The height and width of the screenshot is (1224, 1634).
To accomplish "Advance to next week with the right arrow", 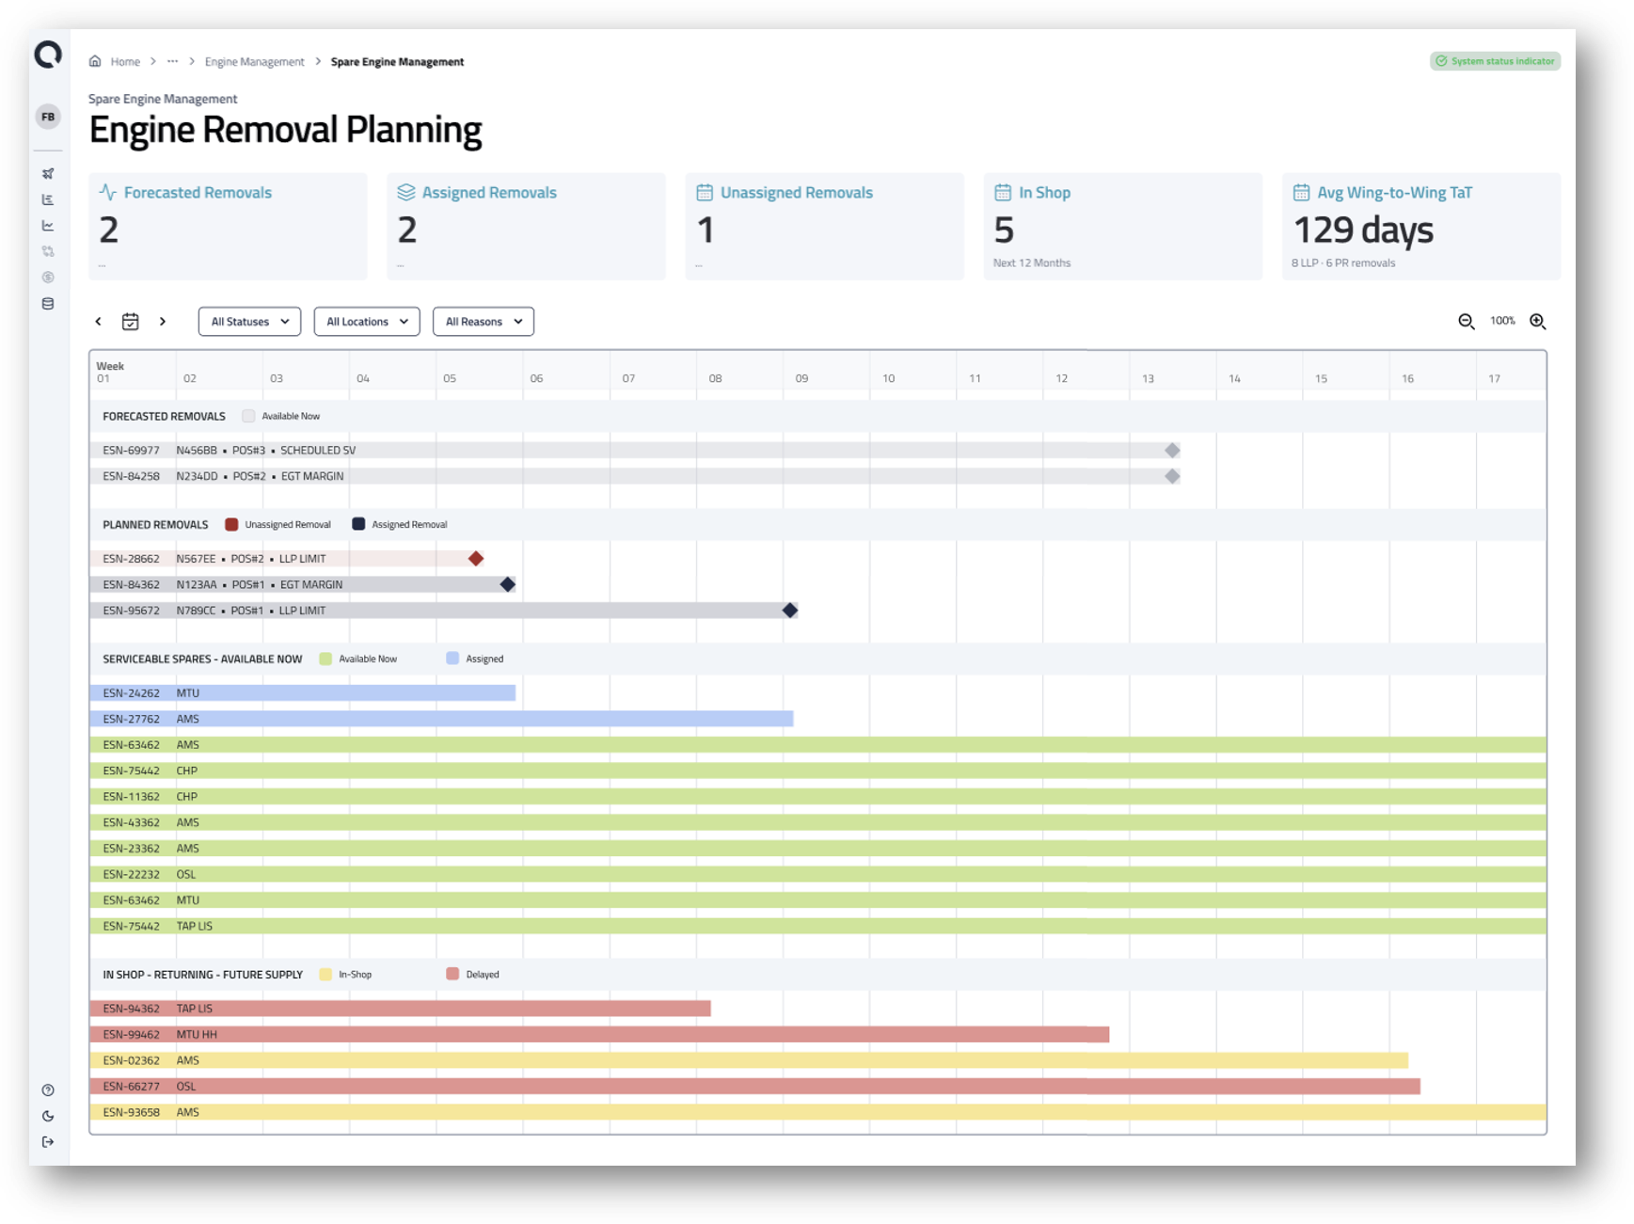I will click(163, 321).
